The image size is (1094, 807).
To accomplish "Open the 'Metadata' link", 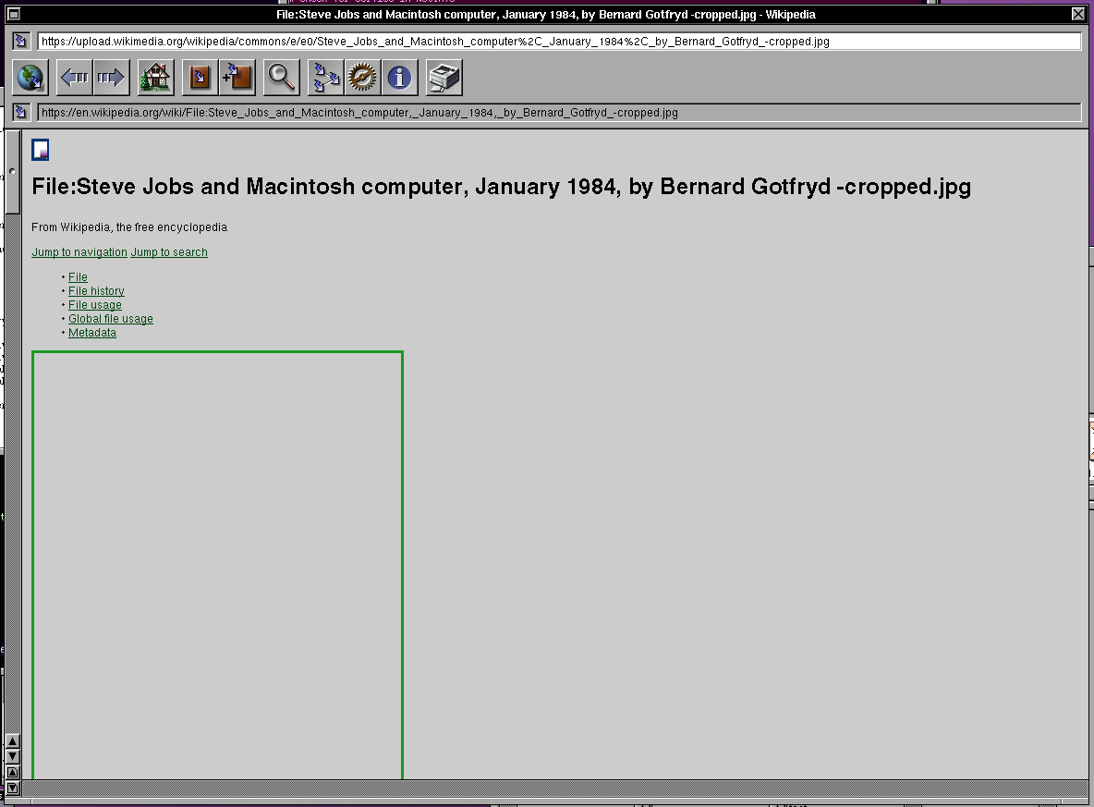I will pyautogui.click(x=92, y=333).
